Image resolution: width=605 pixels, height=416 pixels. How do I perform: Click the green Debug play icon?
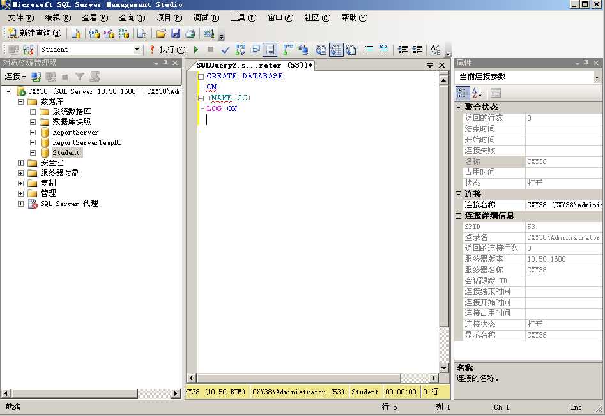tap(196, 49)
